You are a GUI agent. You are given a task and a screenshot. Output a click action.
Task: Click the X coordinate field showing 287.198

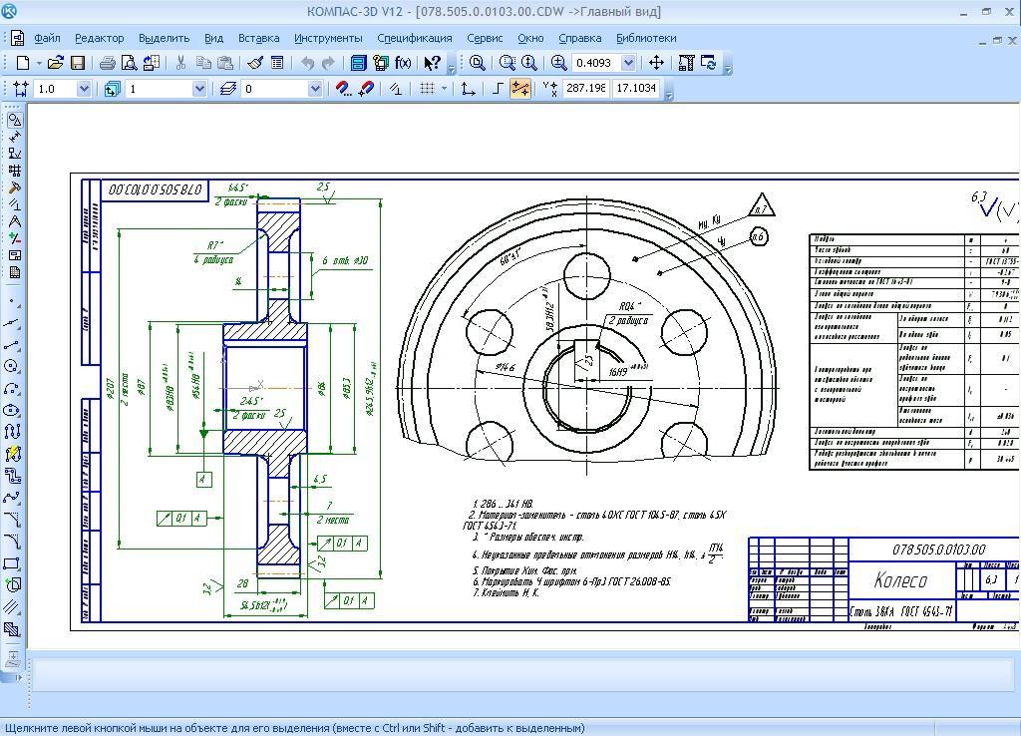pos(585,89)
